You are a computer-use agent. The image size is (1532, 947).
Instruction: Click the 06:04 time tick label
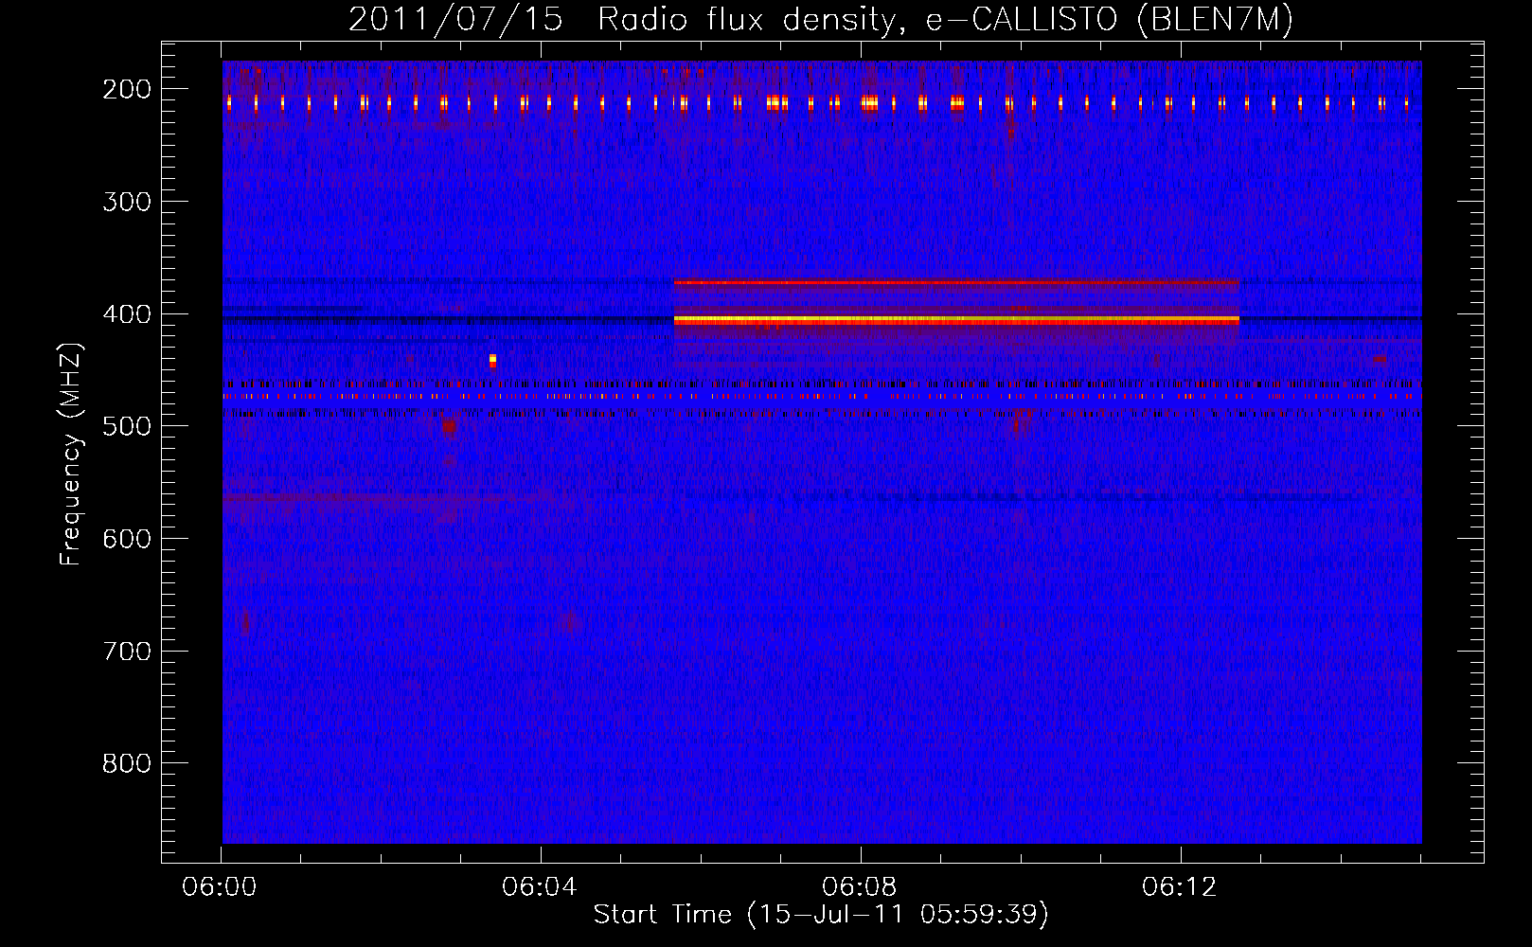(541, 887)
